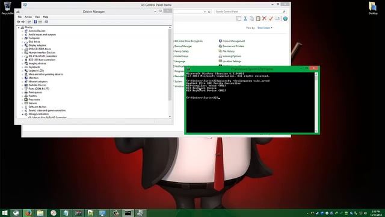Screen dimensions: 385x217
Task: Click the Back arrow in Device Manager toolbar
Action: [x=19, y=22]
